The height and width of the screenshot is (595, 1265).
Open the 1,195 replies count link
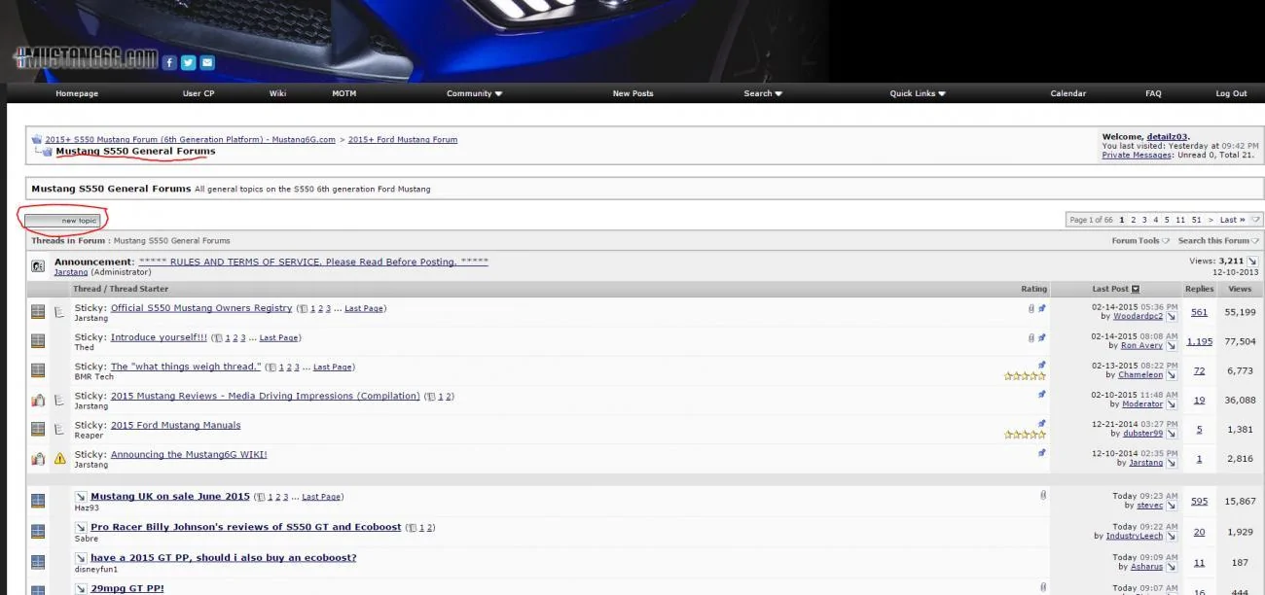(x=1199, y=341)
